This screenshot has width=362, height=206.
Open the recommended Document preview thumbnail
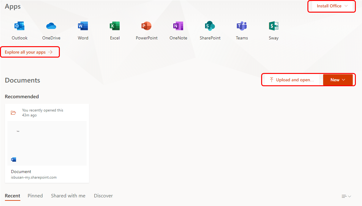pos(47,143)
